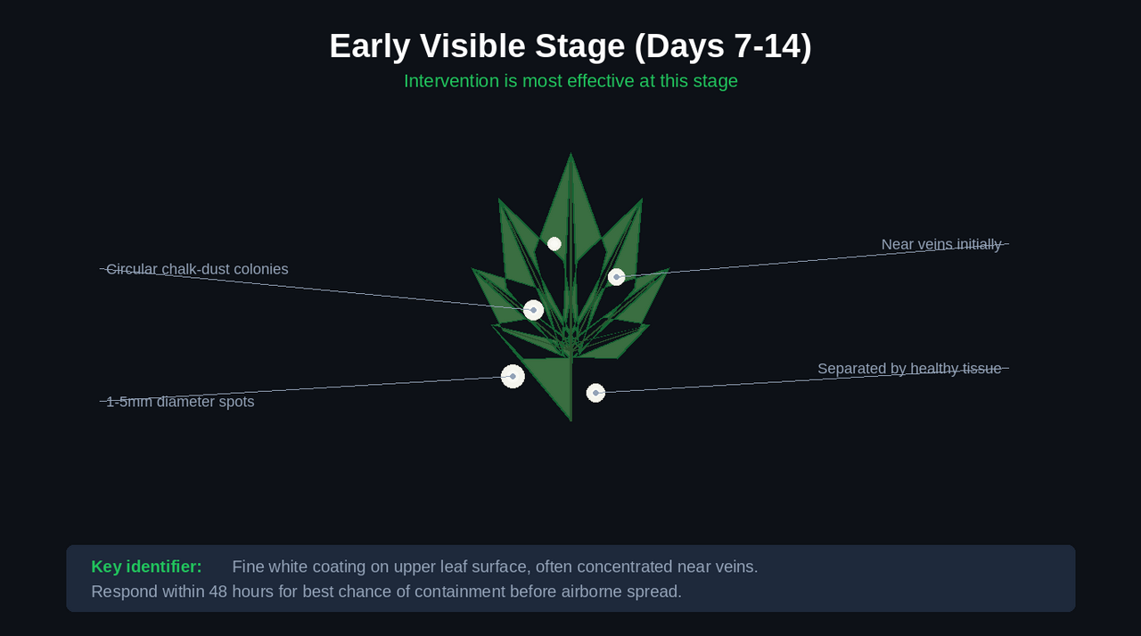Click the leader line for Separated by healthy tissue

pos(802,380)
